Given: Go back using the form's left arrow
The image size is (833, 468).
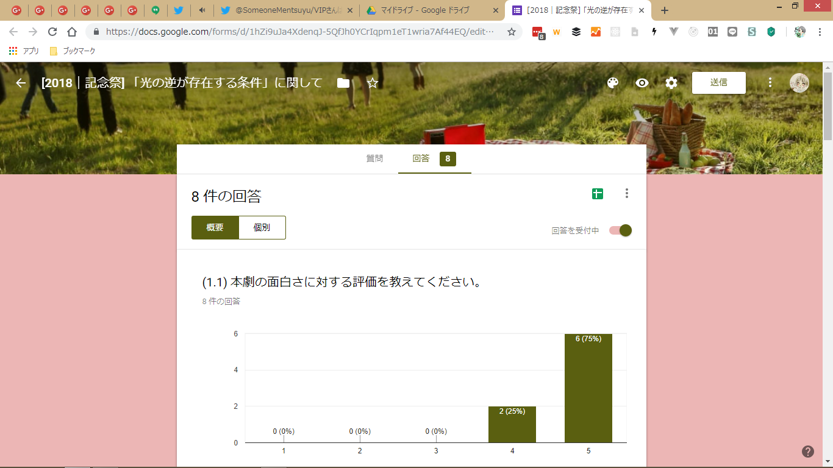Looking at the screenshot, I should click(x=21, y=83).
